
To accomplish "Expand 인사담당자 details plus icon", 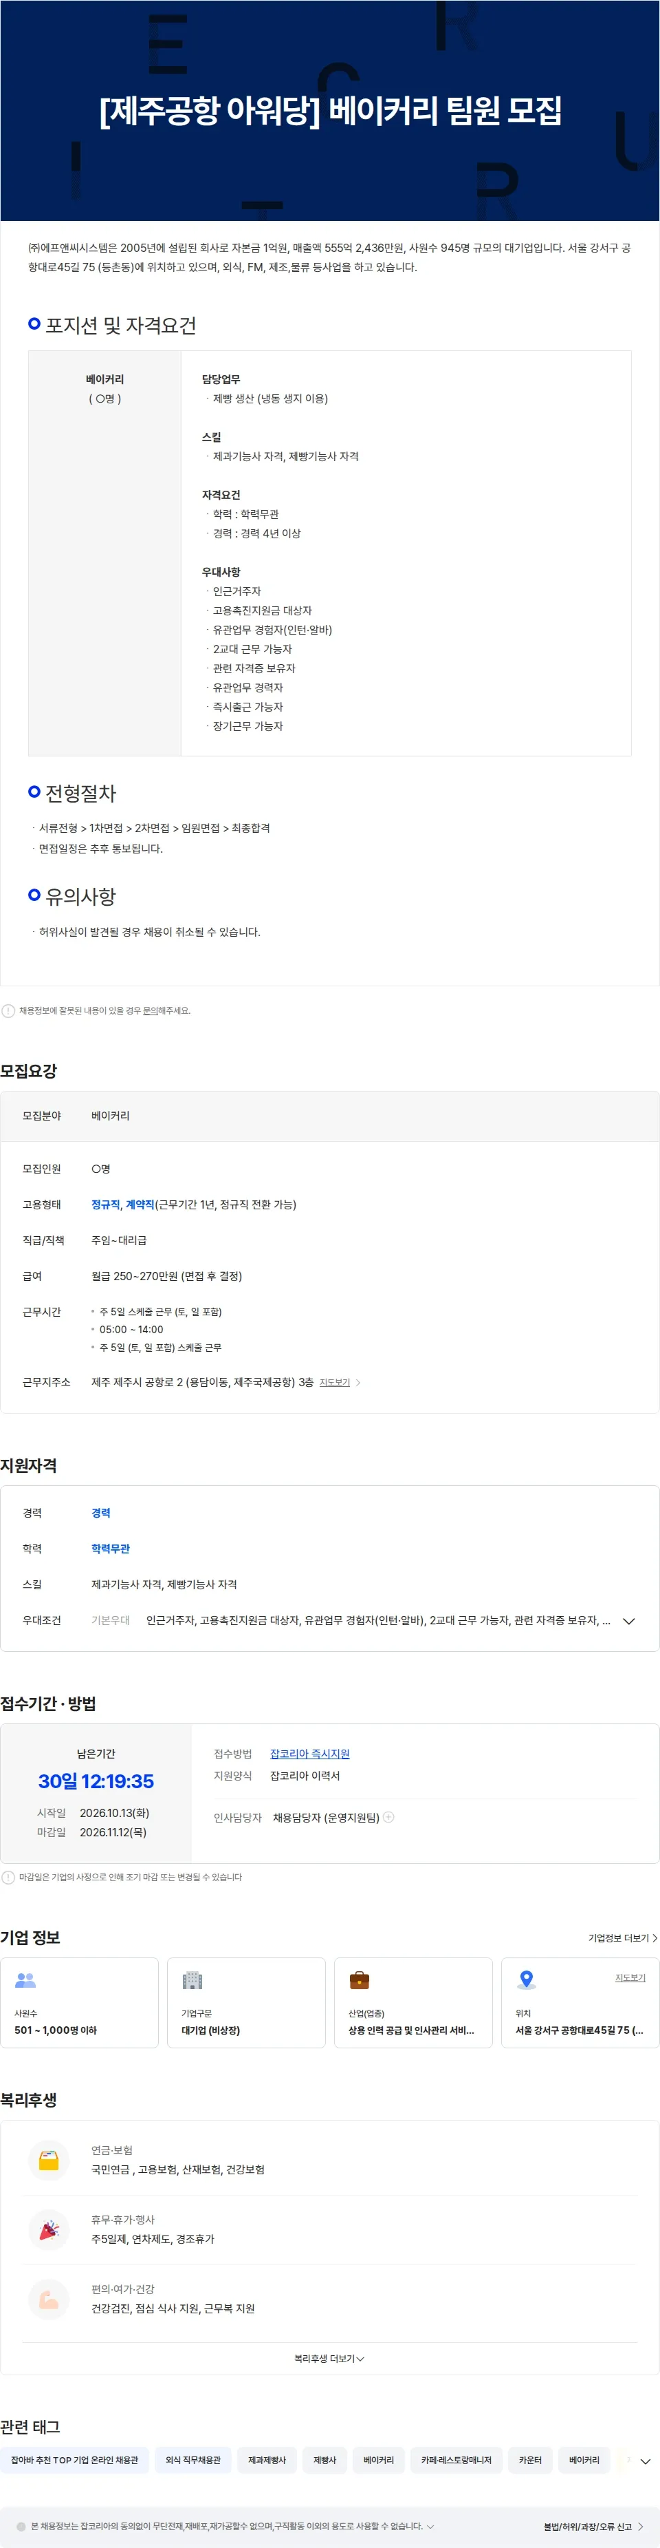I will [x=388, y=1817].
